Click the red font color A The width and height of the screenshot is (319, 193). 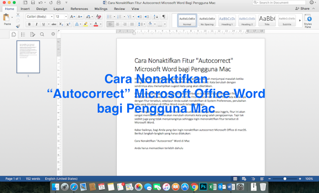tap(96, 24)
